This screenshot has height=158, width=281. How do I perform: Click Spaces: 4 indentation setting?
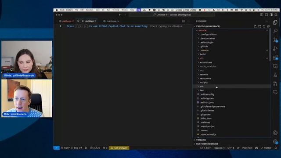(220, 148)
